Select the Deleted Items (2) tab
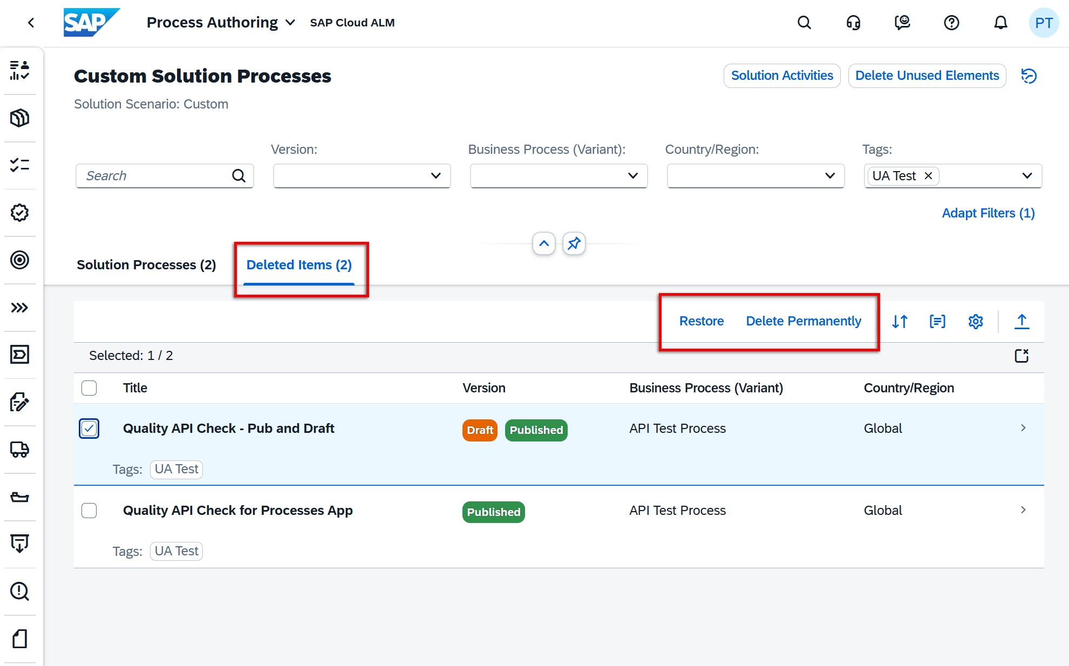 coord(299,265)
